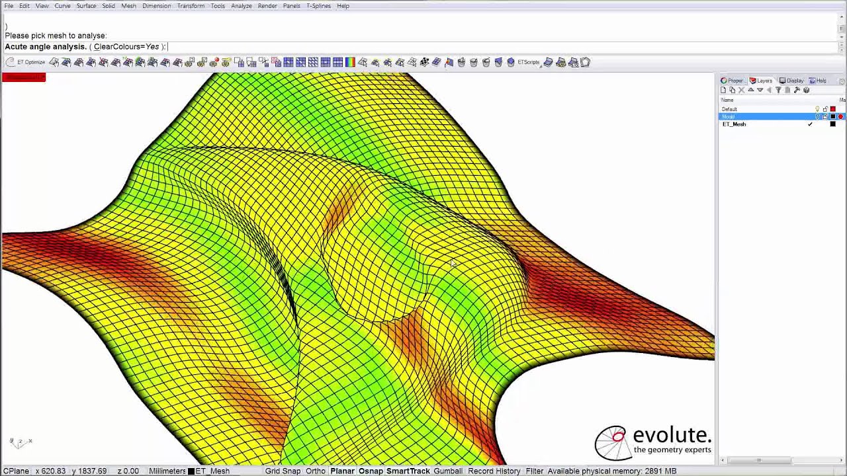Image resolution: width=847 pixels, height=476 pixels.
Task: Click the red viewport title label
Action: coord(24,77)
